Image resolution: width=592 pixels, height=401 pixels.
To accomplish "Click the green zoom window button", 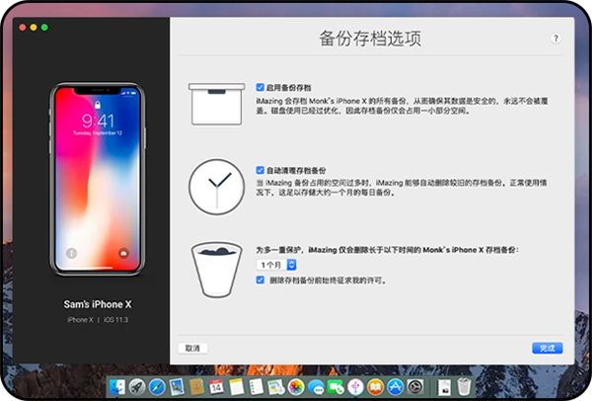I will click(x=44, y=28).
